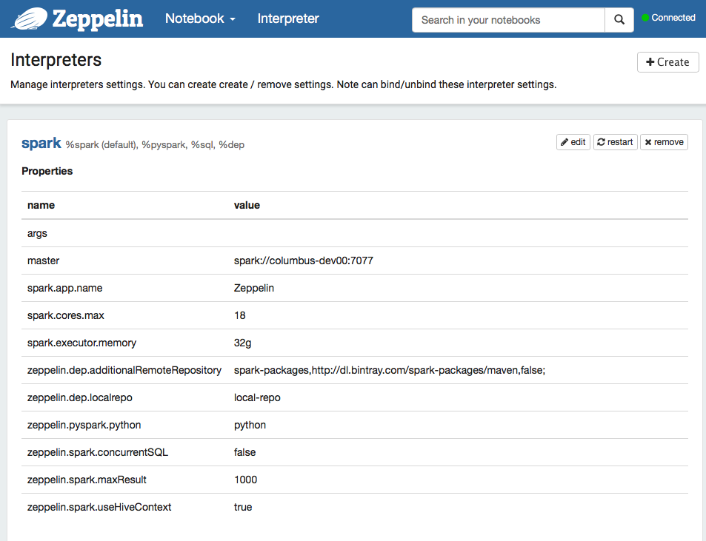Click the Zeppelin logo airship icon

click(x=30, y=19)
